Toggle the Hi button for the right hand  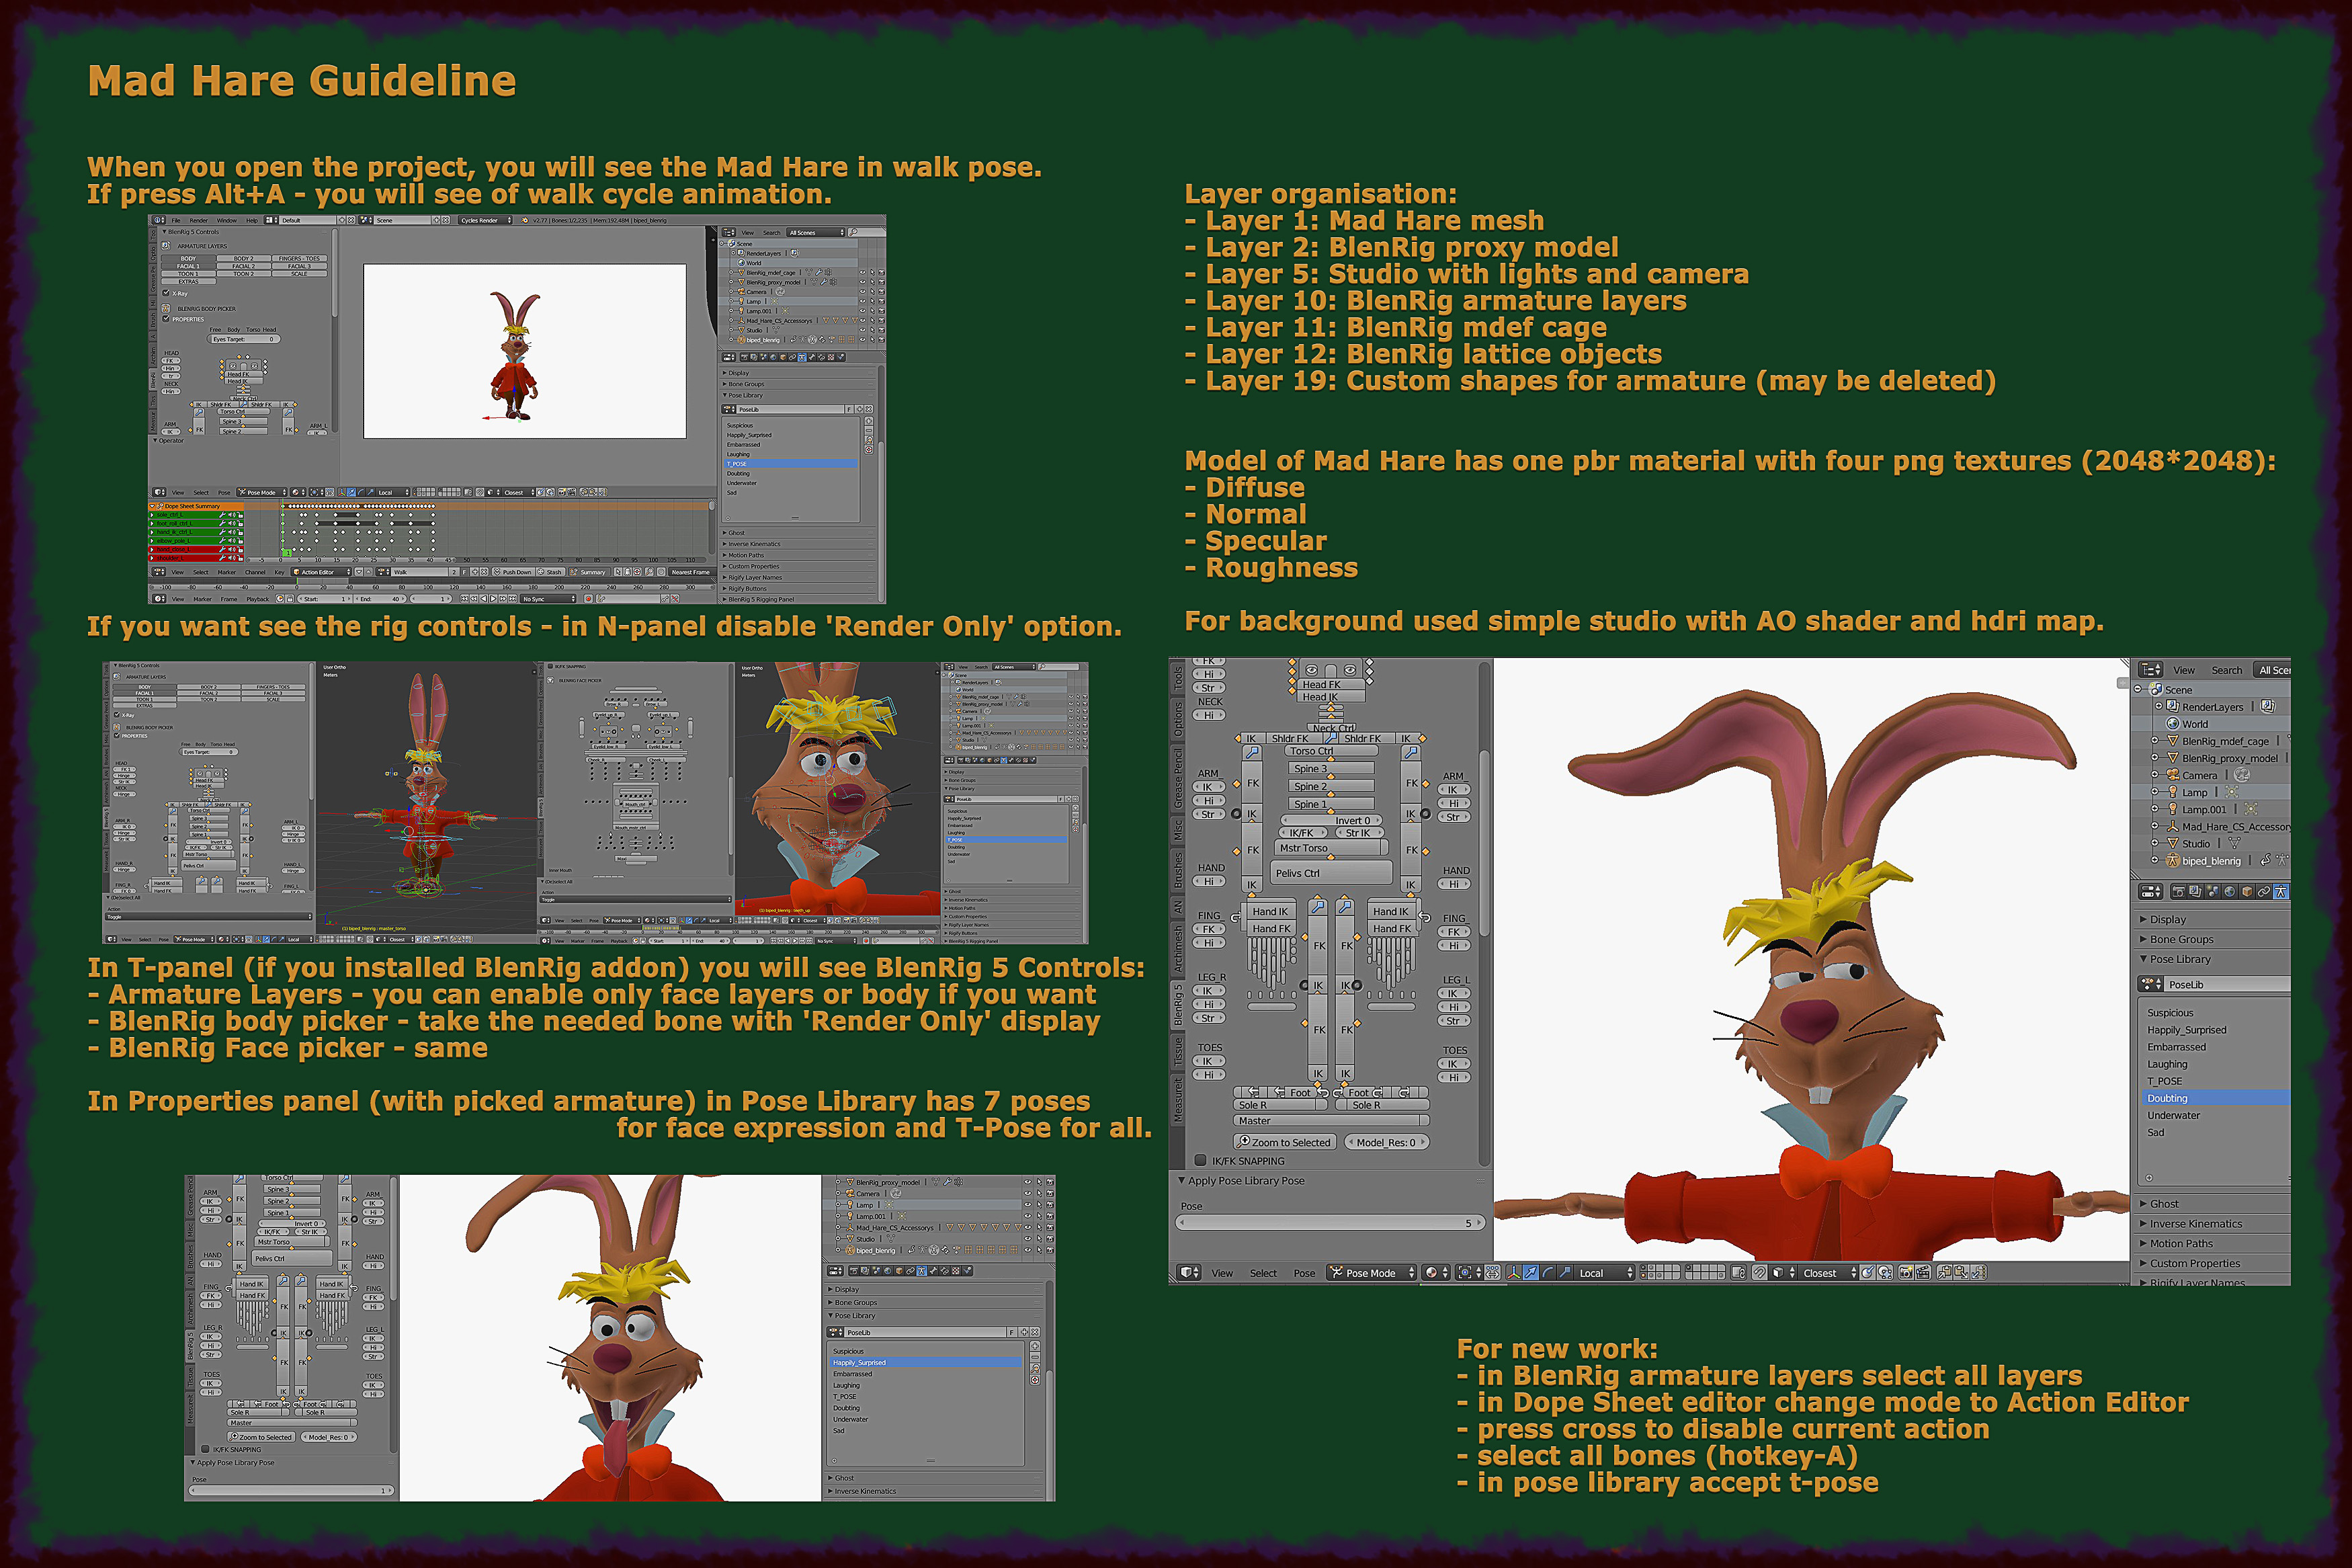1210,880
